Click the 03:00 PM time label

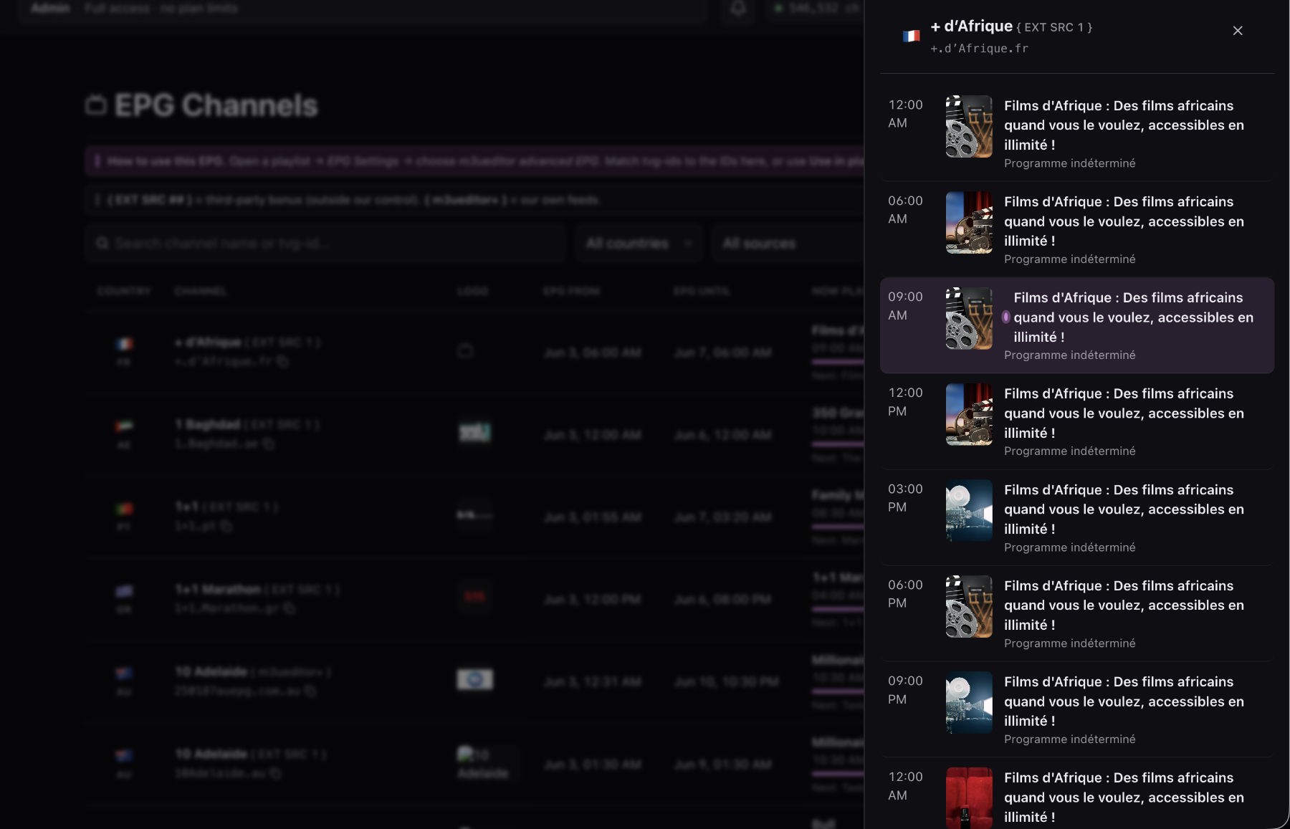click(x=905, y=498)
